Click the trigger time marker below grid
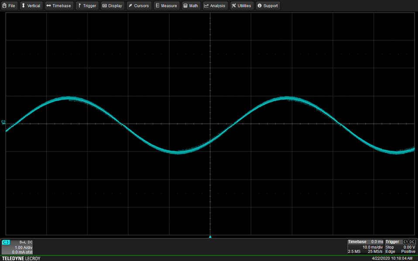 pyautogui.click(x=210, y=237)
